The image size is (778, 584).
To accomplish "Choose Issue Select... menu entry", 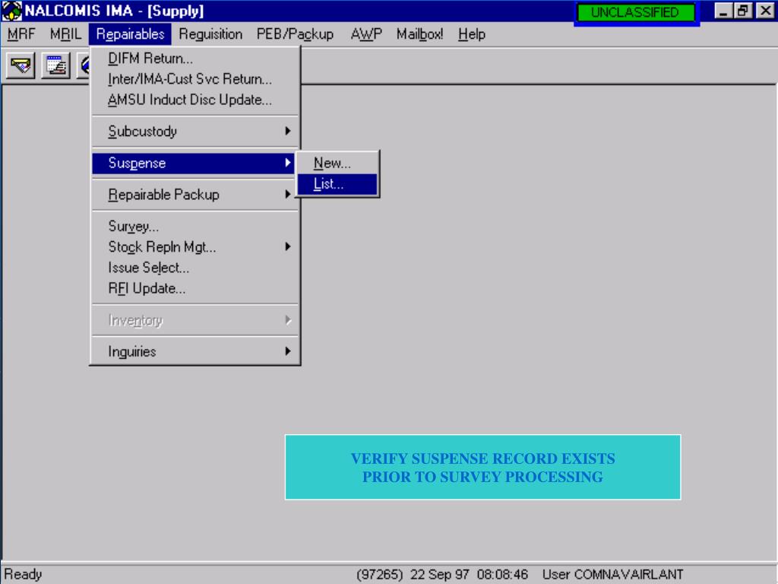I will 195,268.
